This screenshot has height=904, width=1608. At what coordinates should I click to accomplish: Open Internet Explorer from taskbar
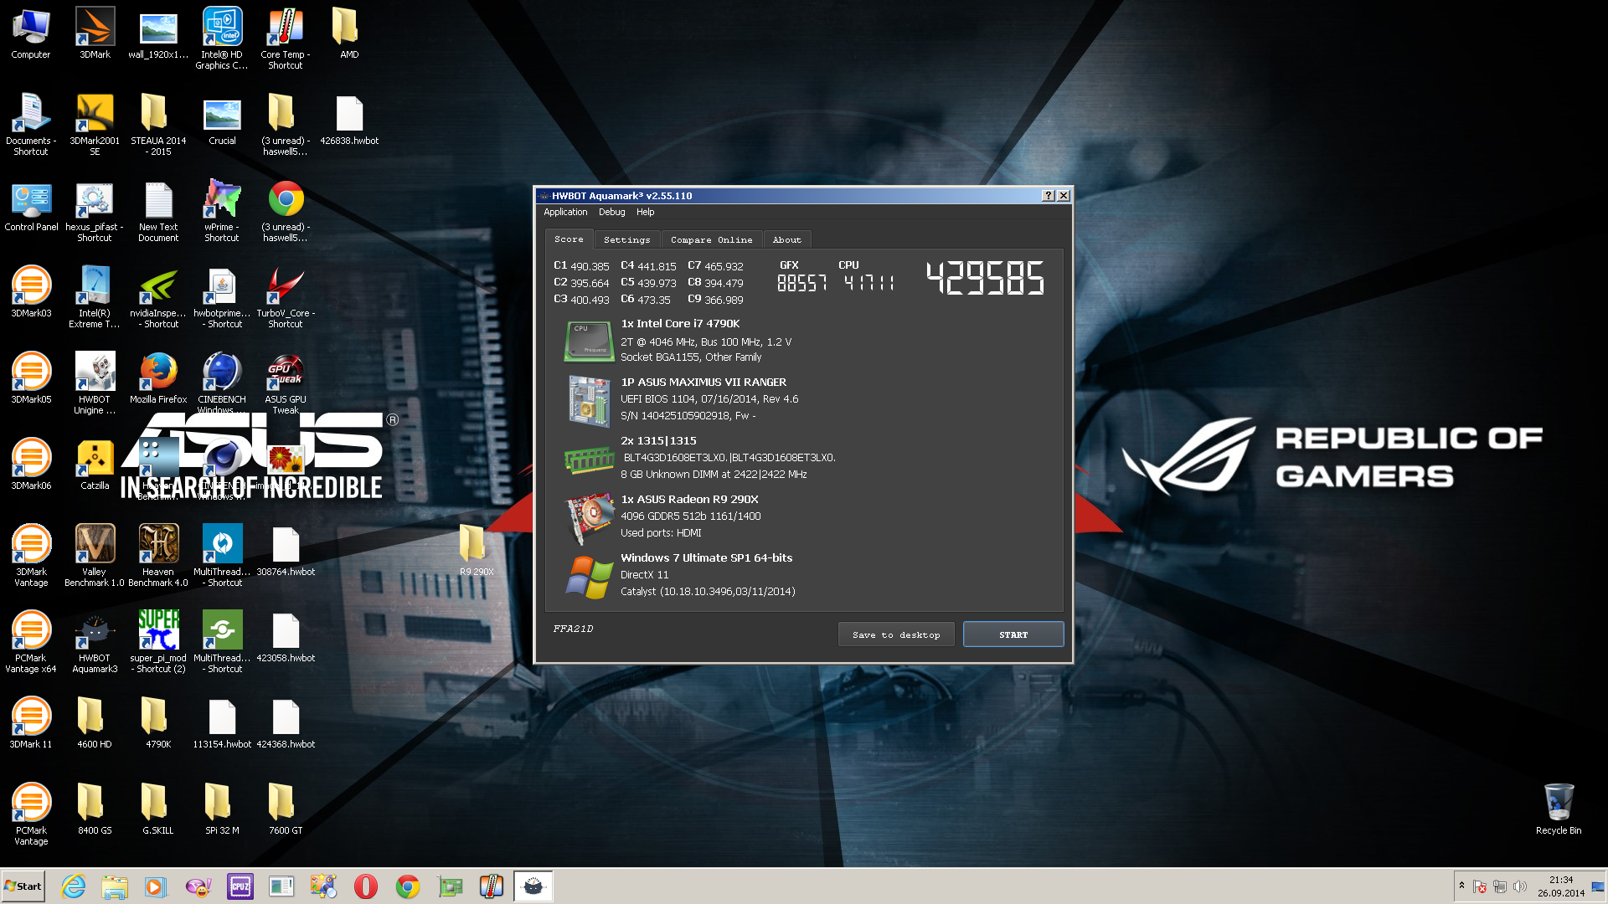pyautogui.click(x=74, y=886)
